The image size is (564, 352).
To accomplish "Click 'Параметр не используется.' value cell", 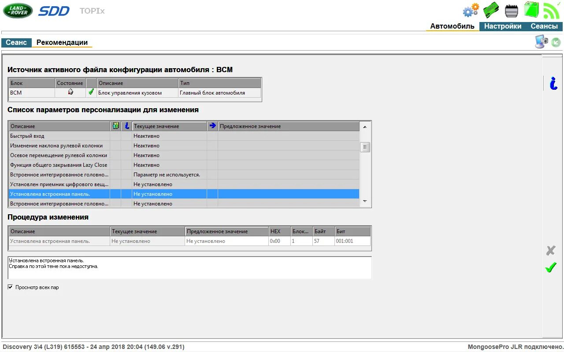I will tap(169, 175).
